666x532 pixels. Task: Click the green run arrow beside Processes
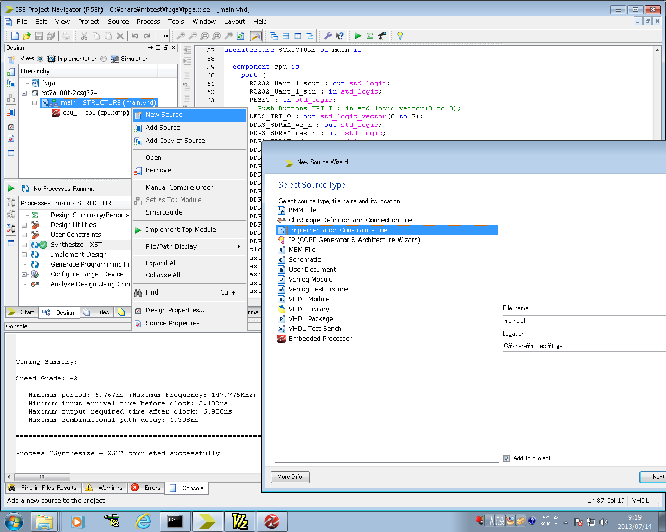11,188
